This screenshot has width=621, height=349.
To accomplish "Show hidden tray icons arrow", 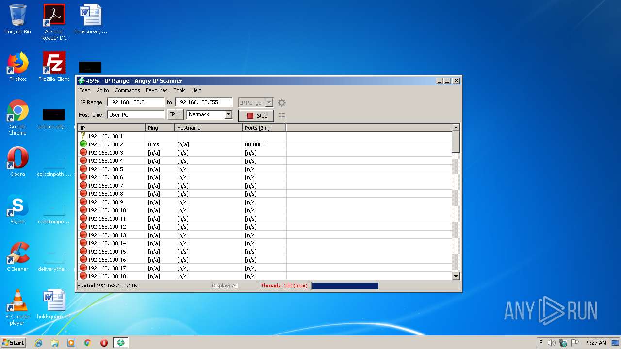I will click(x=541, y=343).
